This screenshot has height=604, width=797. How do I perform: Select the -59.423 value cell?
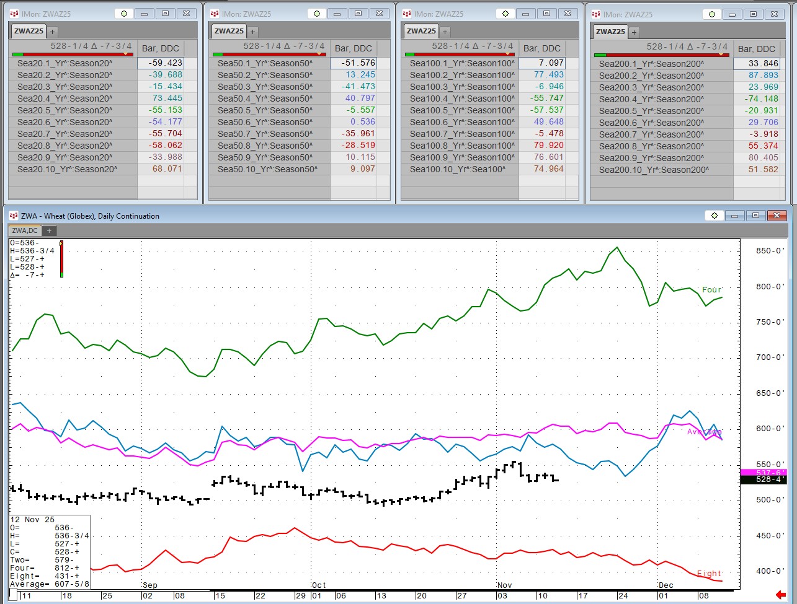click(x=160, y=63)
